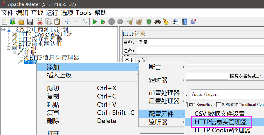Open the 帮助 menu

(x=101, y=13)
